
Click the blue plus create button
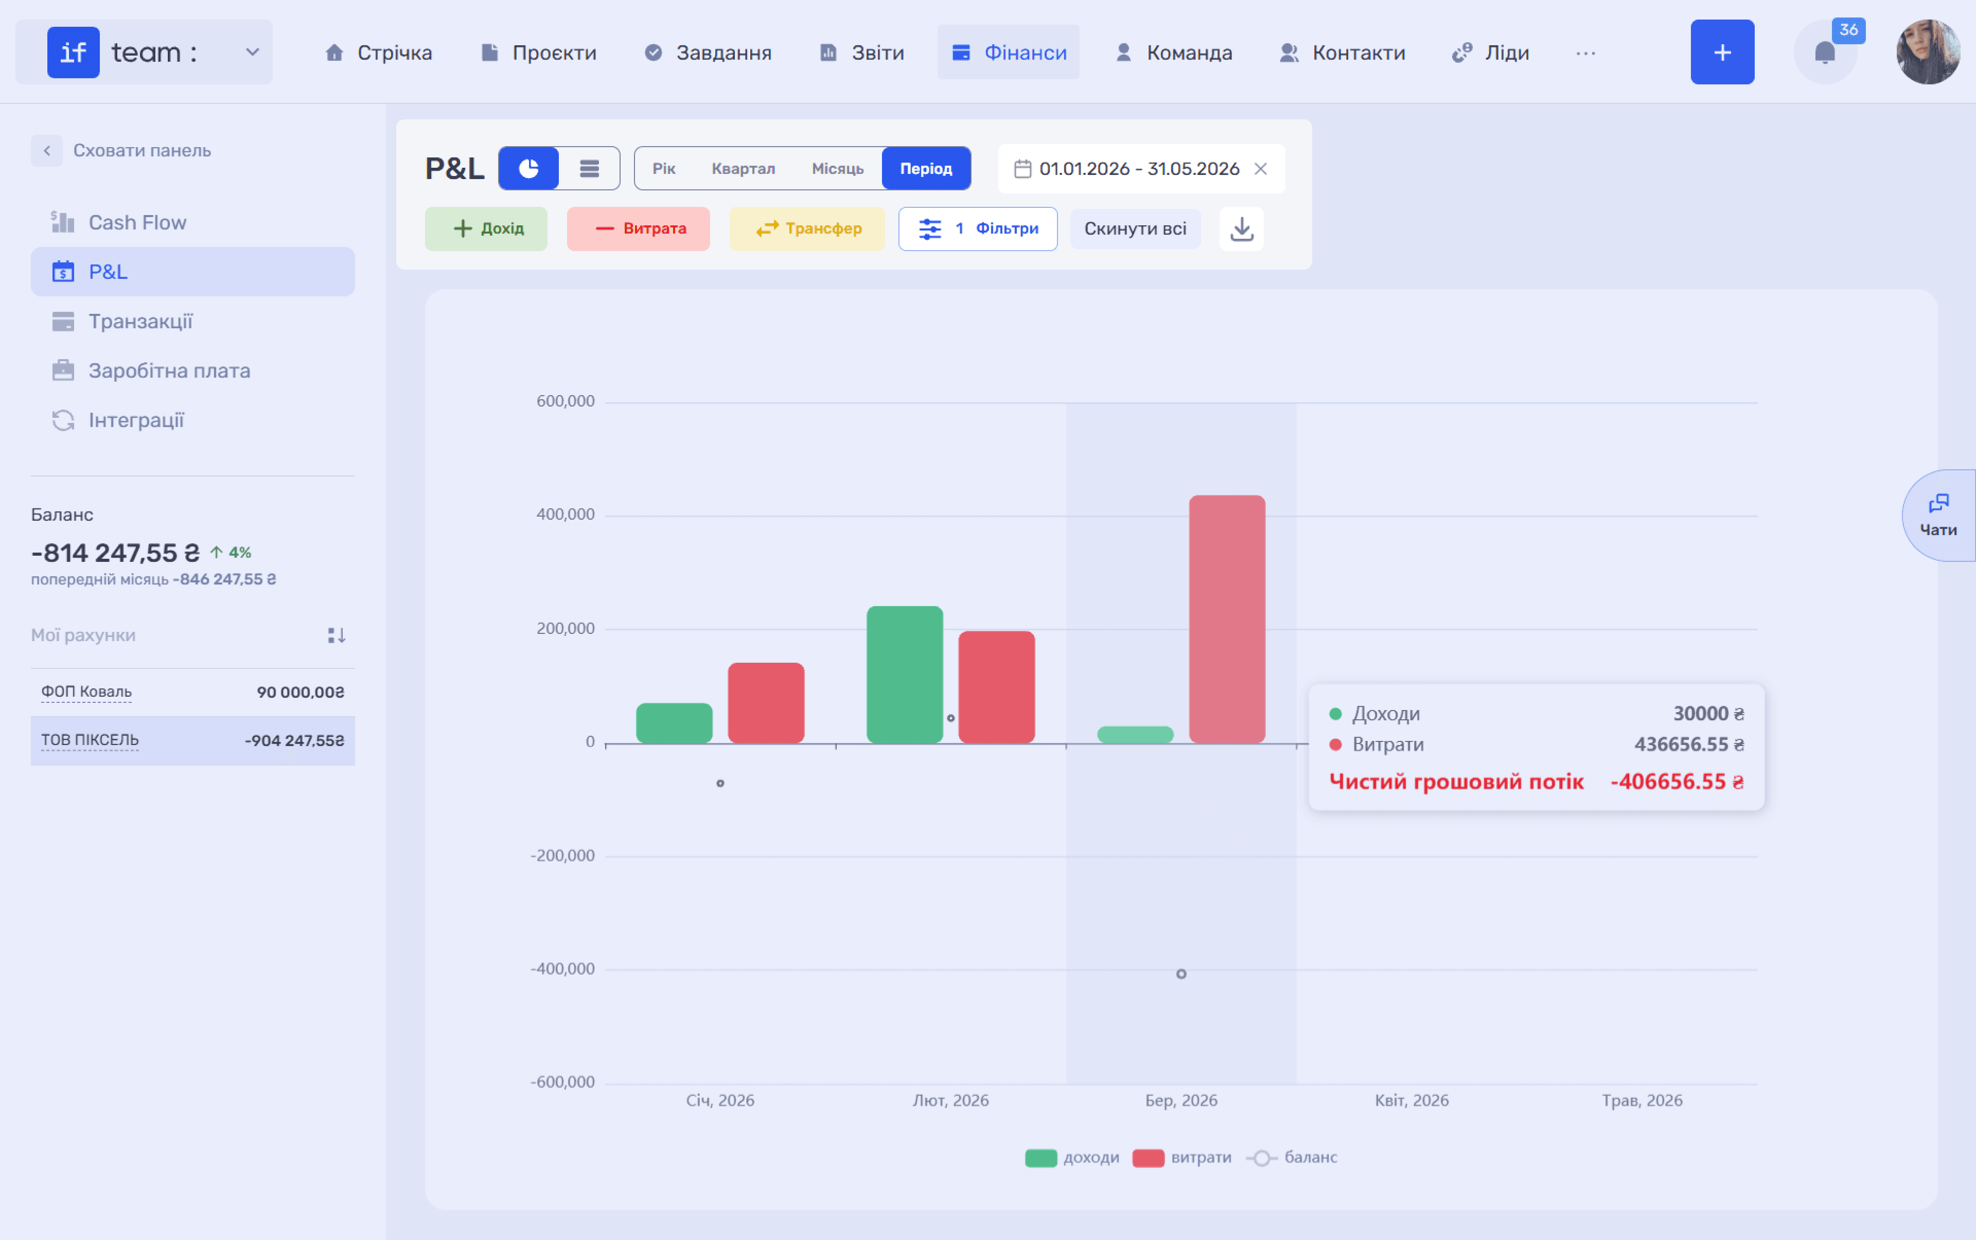pos(1722,52)
